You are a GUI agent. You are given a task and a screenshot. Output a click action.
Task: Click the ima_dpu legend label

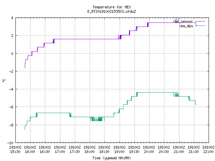coord(186,26)
